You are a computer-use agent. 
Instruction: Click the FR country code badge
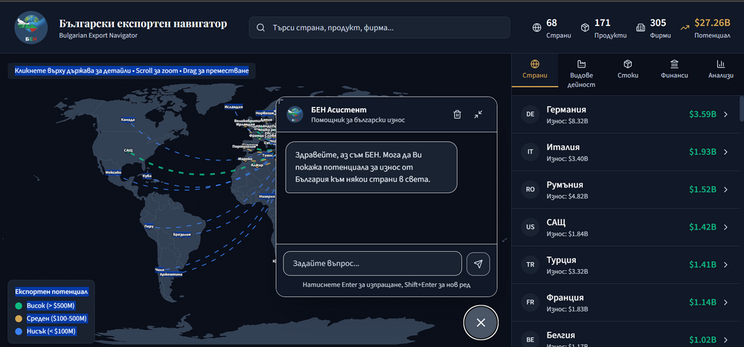[x=530, y=302]
